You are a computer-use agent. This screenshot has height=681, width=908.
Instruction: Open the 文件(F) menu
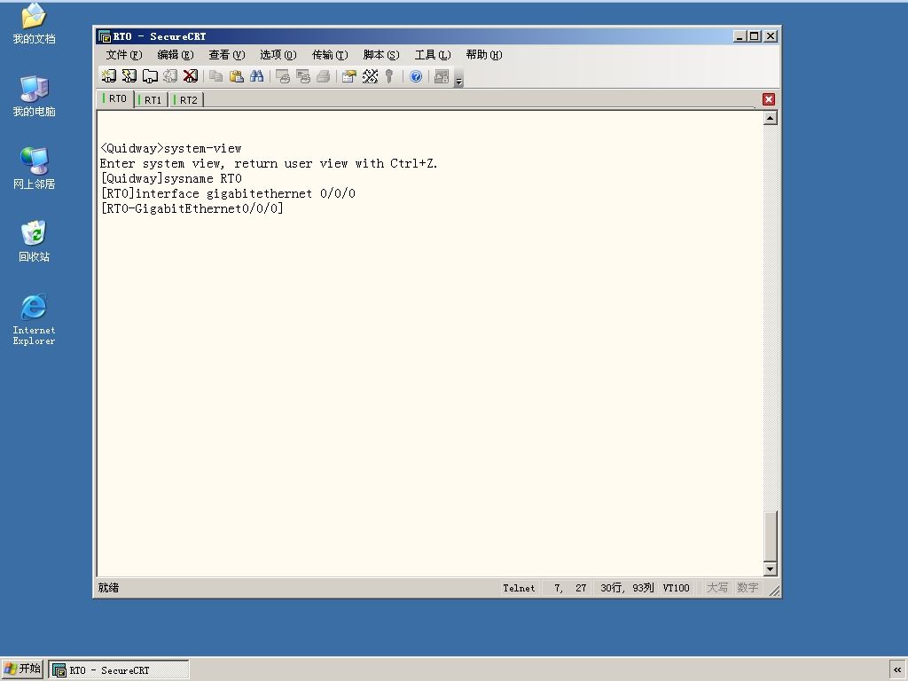click(x=124, y=54)
